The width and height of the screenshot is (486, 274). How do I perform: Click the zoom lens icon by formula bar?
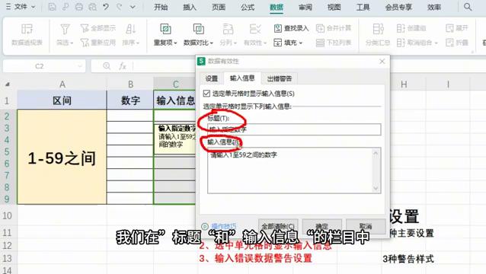[107, 66]
